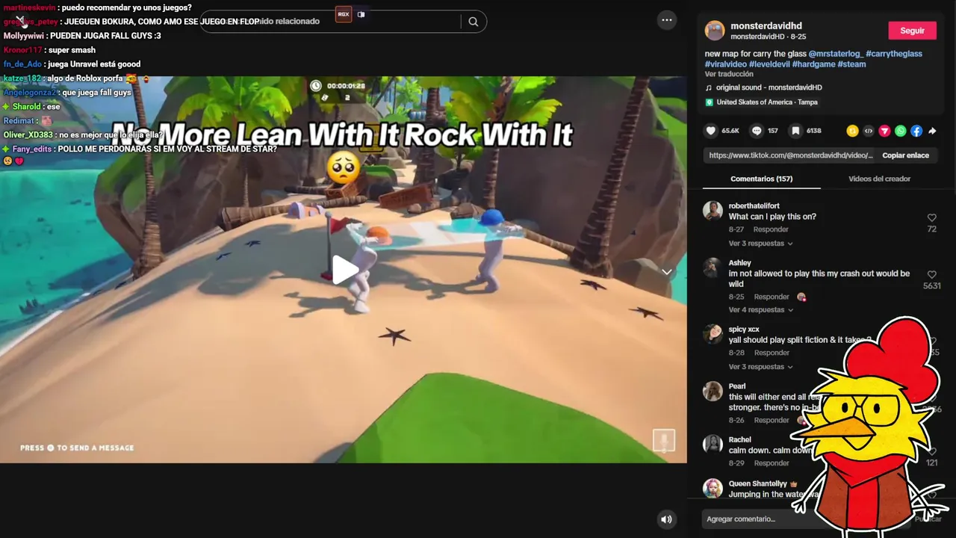Screen dimensions: 956x538
Task: Open Queen Shantellyy's avatar
Action: (x=713, y=488)
